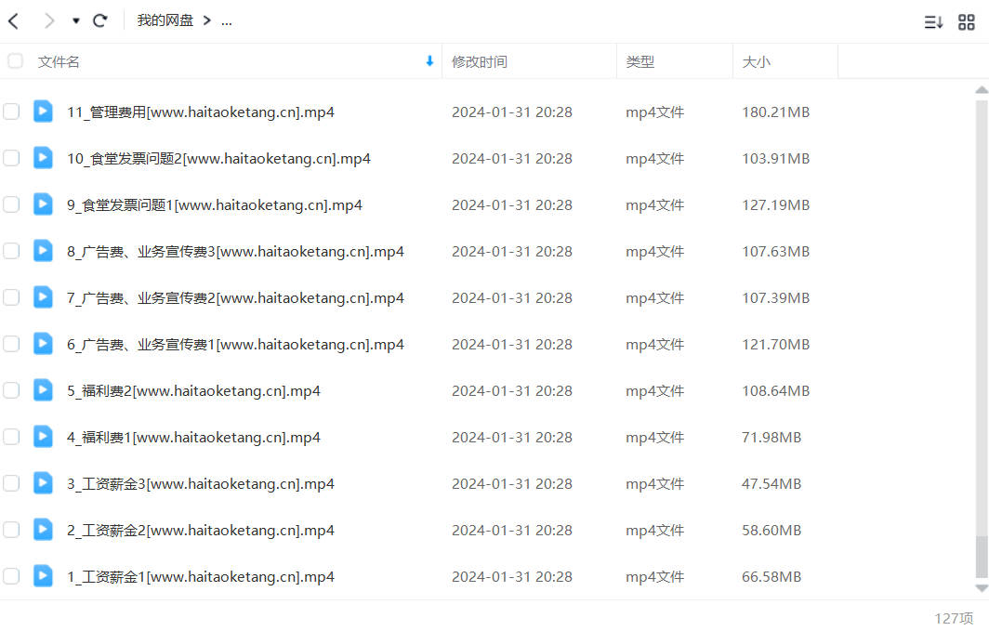Toggle the blue sort direction arrow

coord(429,61)
